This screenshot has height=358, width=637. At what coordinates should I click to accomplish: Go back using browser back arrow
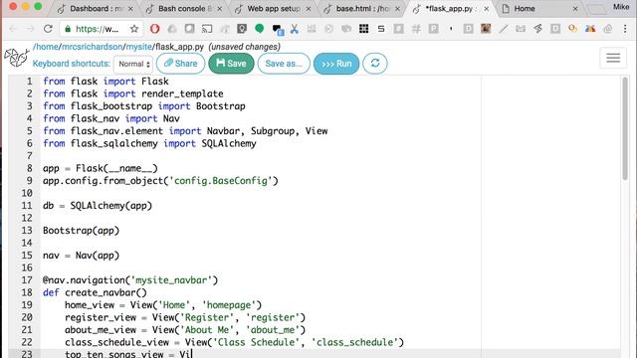13,29
